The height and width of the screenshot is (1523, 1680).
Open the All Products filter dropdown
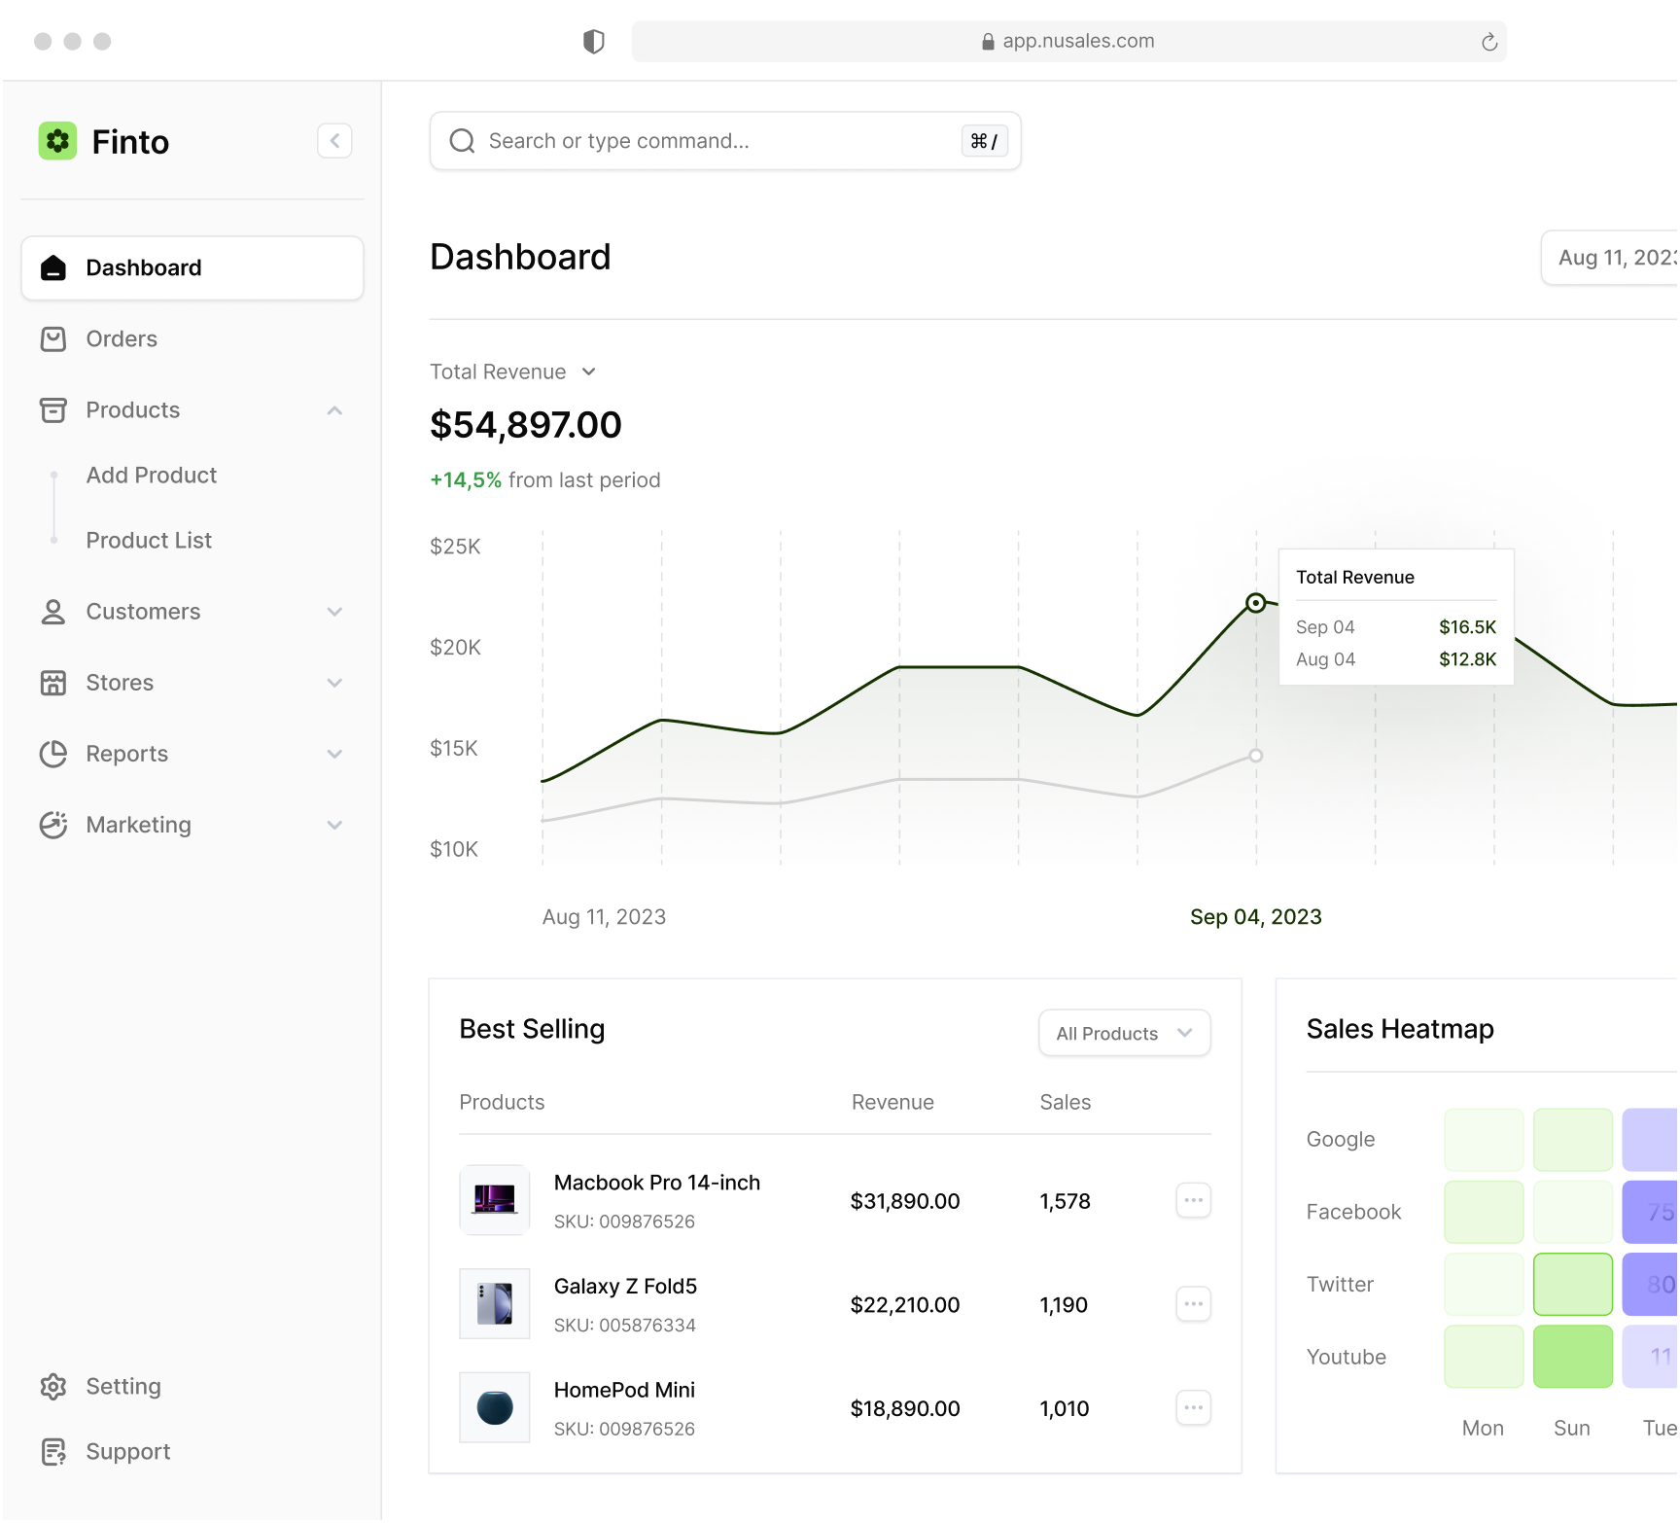1124,1033
